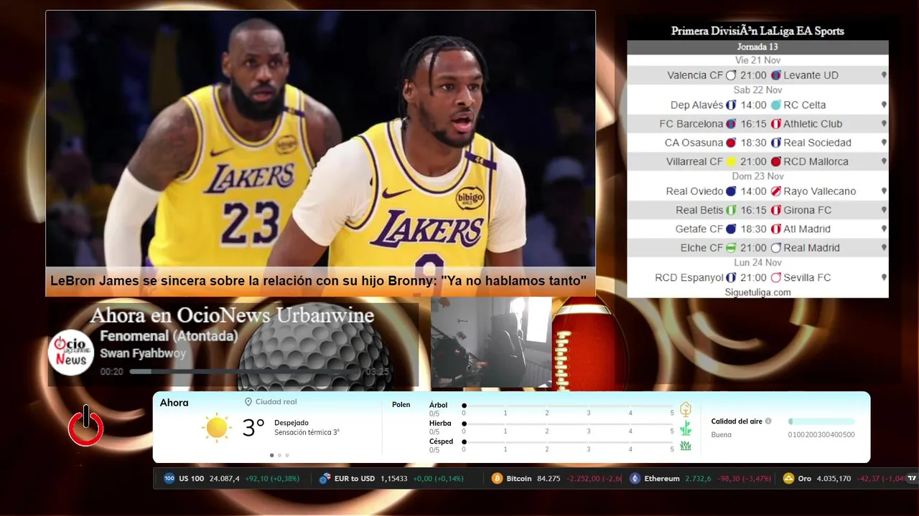
Task: Click the Ethereum diamond icon
Action: coord(635,479)
